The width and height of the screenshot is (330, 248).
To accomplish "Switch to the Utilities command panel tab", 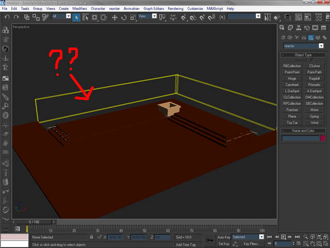I will coord(323,28).
